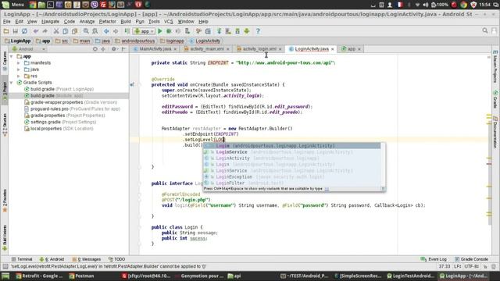Screen dimensions: 500x281
Task: Click the Debug bug icon
Action: 169,31
